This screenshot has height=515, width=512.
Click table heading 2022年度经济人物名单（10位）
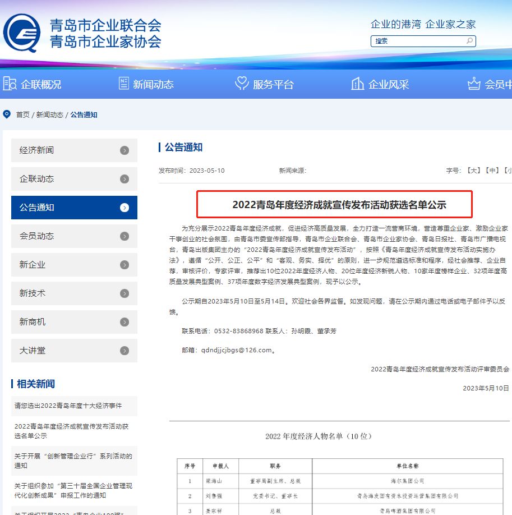[319, 436]
